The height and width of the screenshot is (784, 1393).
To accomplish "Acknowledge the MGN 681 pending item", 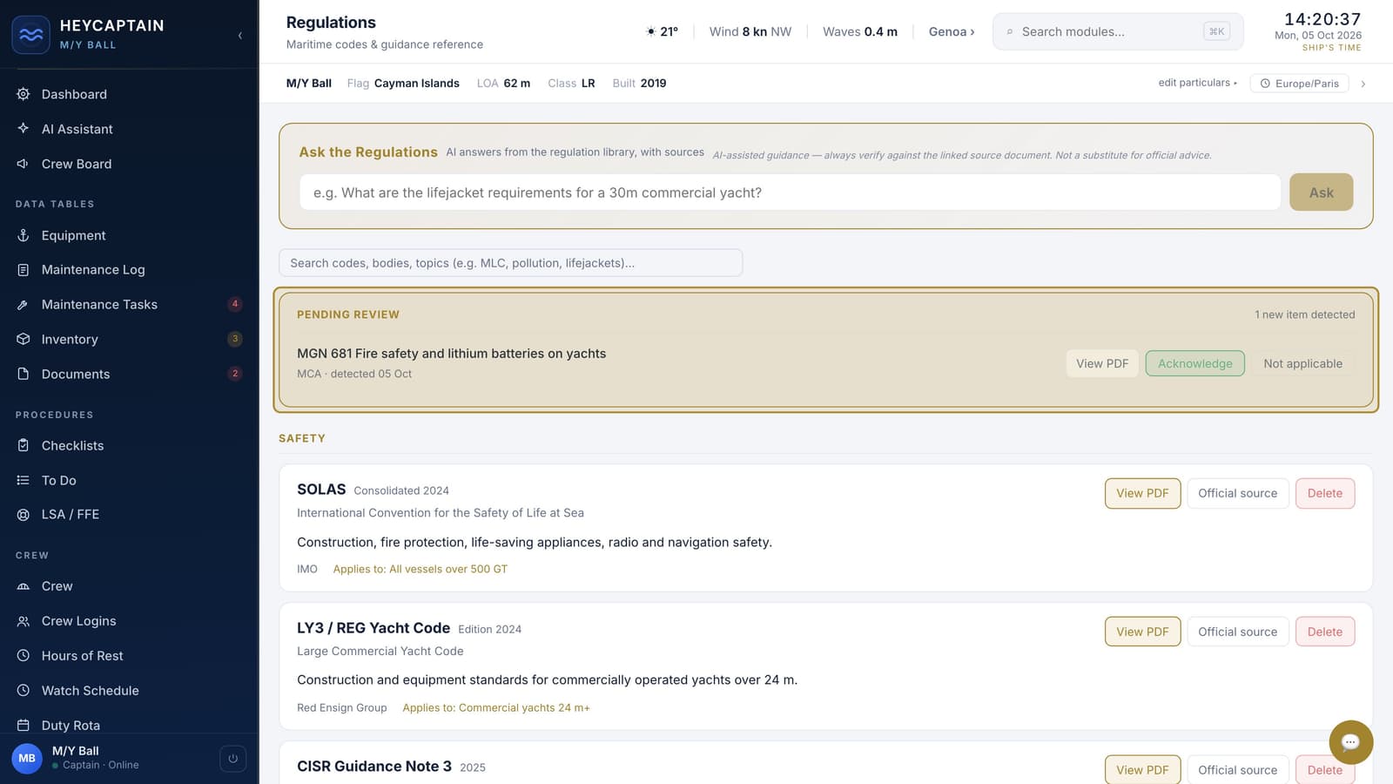I will coord(1194,363).
